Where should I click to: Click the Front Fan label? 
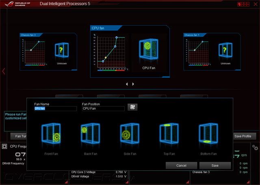51,154
